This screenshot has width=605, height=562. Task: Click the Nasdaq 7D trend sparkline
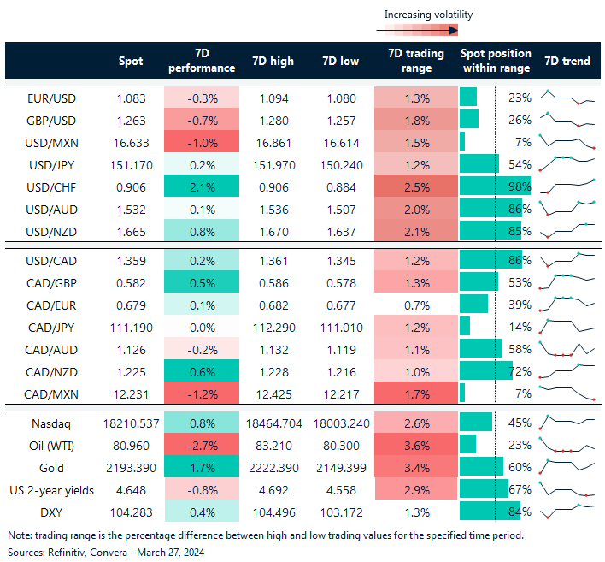pos(567,422)
